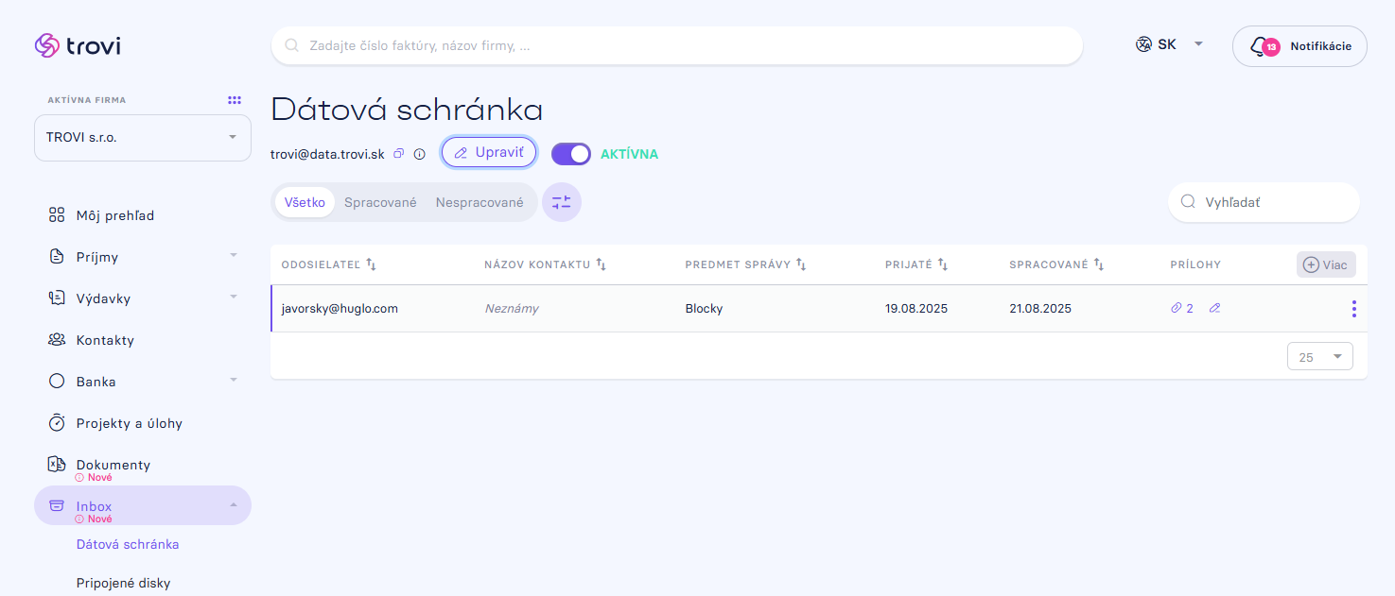Sort by Spracované column arrows
This screenshot has width=1395, height=596.
point(1100,264)
